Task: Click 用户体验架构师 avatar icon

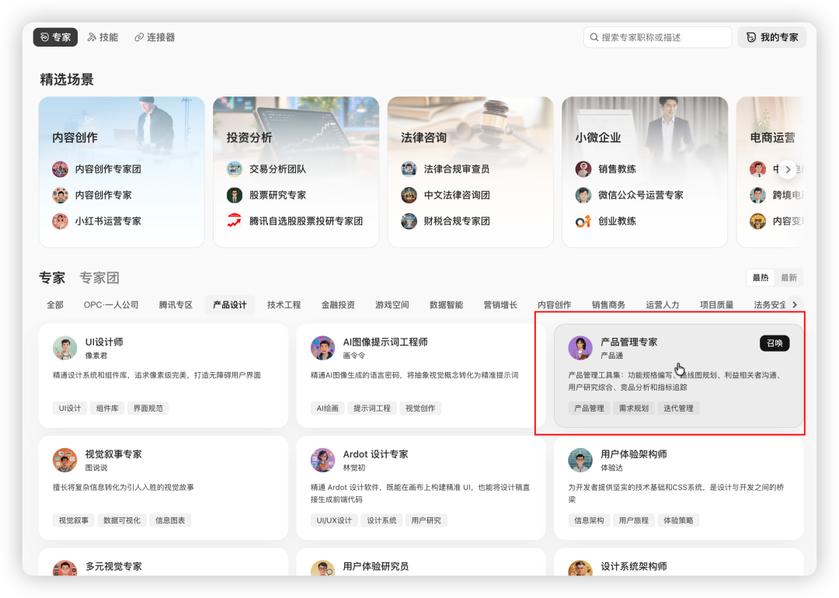Action: (580, 460)
